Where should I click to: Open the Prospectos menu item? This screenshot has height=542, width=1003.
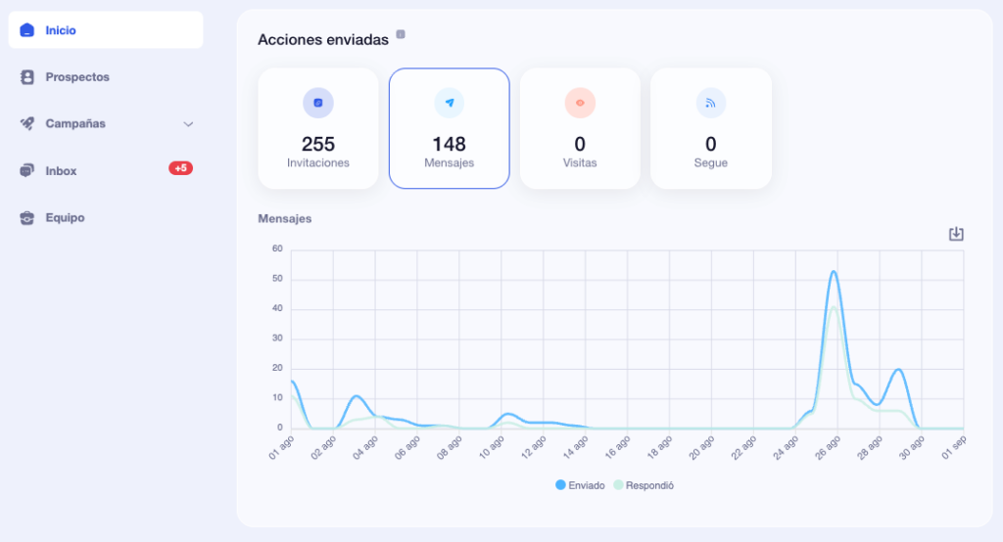point(77,77)
